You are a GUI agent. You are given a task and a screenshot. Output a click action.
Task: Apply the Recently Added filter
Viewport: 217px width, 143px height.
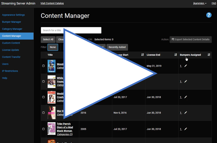(117, 47)
